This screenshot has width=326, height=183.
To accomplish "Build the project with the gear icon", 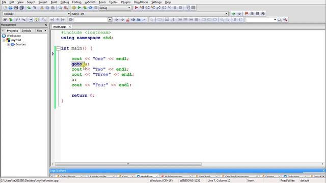I will 74,8.
